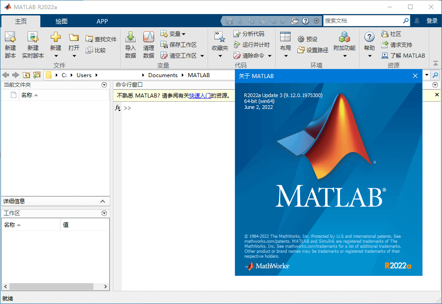
Task: Click 查找文件 find files
Action: pos(101,39)
